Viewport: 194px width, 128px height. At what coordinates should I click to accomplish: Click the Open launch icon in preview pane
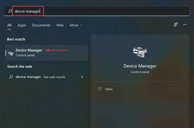pyautogui.click(x=100, y=89)
